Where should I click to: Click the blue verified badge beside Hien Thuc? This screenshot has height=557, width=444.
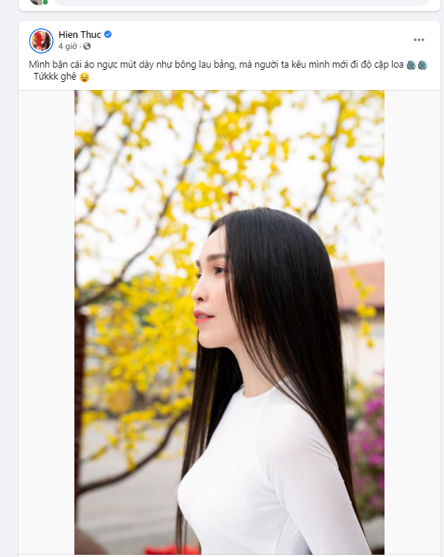pyautogui.click(x=108, y=34)
